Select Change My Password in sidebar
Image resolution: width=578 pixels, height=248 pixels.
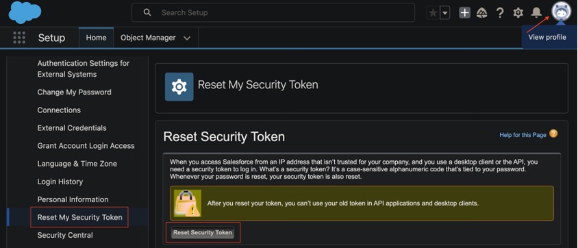pyautogui.click(x=74, y=92)
